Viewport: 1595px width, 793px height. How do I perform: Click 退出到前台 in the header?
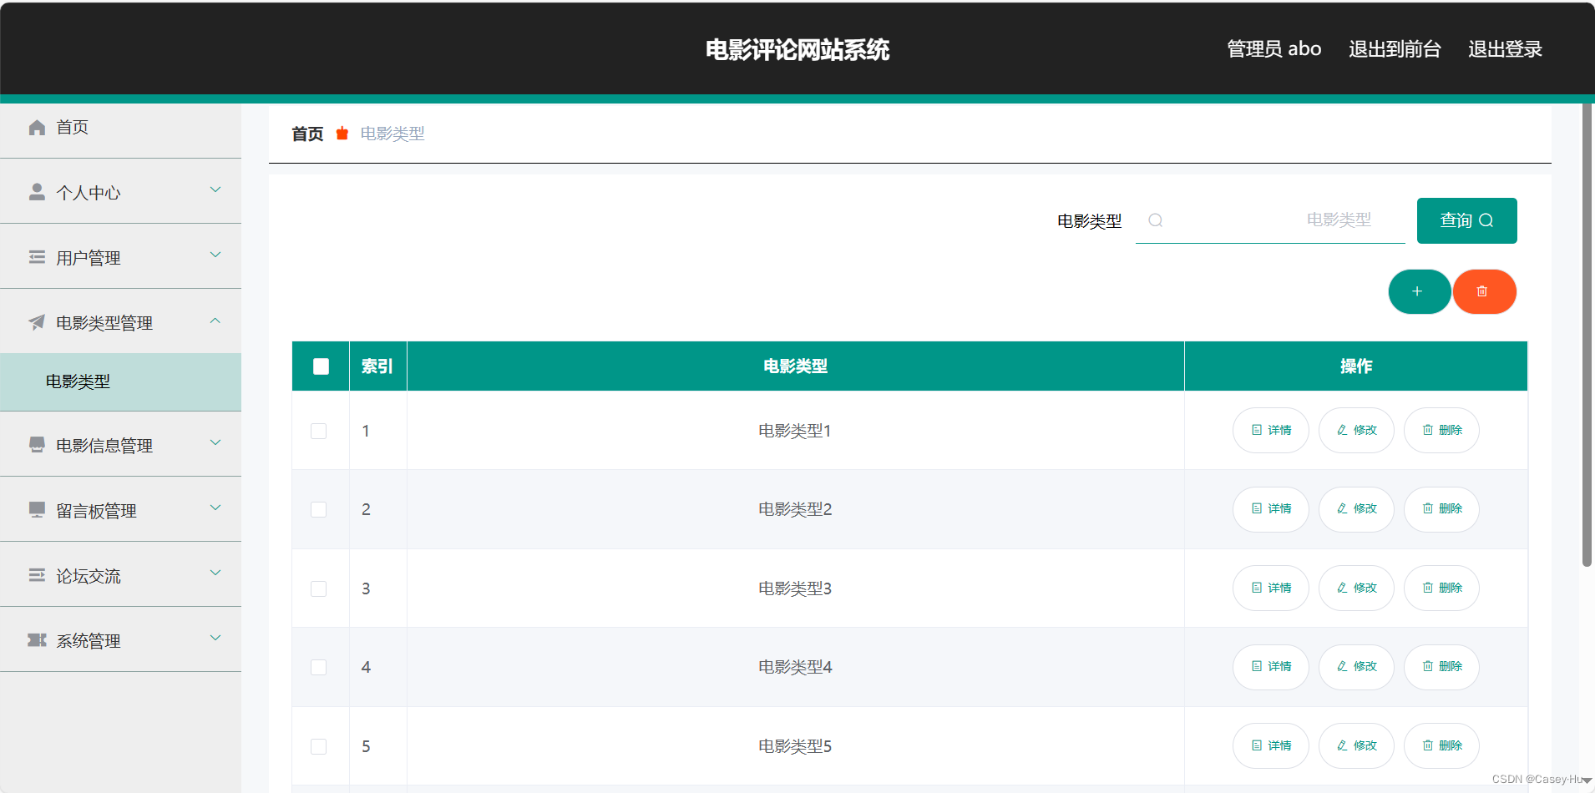1395,49
